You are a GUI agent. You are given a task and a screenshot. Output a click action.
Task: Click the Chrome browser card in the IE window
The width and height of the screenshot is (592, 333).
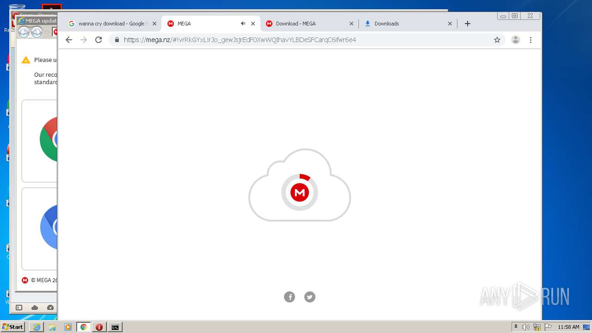click(39, 141)
